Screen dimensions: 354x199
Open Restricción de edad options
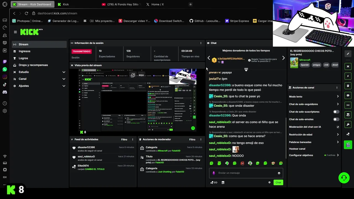coord(314,135)
